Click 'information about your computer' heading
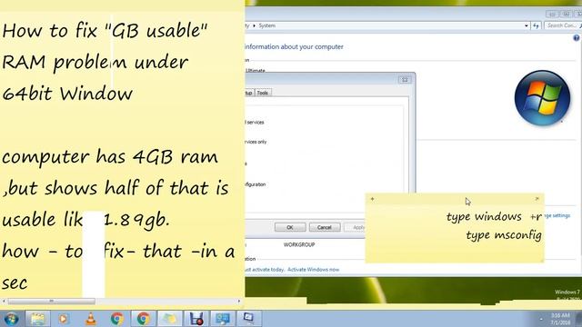Image resolution: width=582 pixels, height=327 pixels. (294, 46)
